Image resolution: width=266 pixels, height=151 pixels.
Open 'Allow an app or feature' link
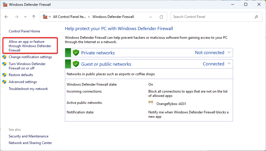tap(30, 46)
